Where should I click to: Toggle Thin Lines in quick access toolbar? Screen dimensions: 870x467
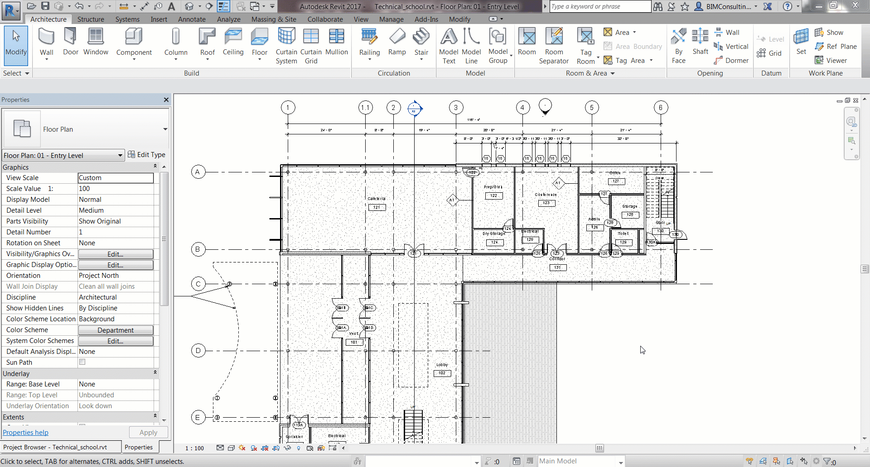[x=223, y=6]
